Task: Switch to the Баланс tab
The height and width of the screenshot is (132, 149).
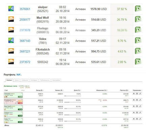Action: [9, 80]
